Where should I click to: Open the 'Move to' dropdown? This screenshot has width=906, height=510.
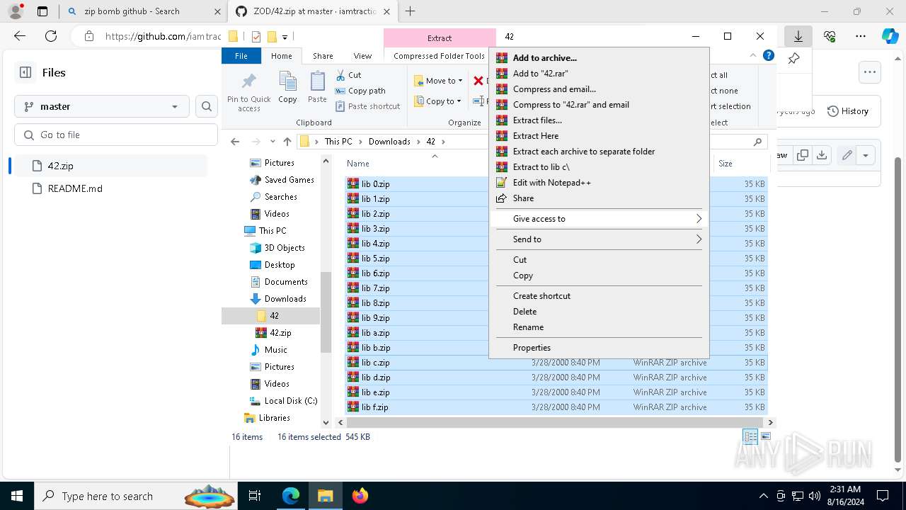tap(438, 81)
